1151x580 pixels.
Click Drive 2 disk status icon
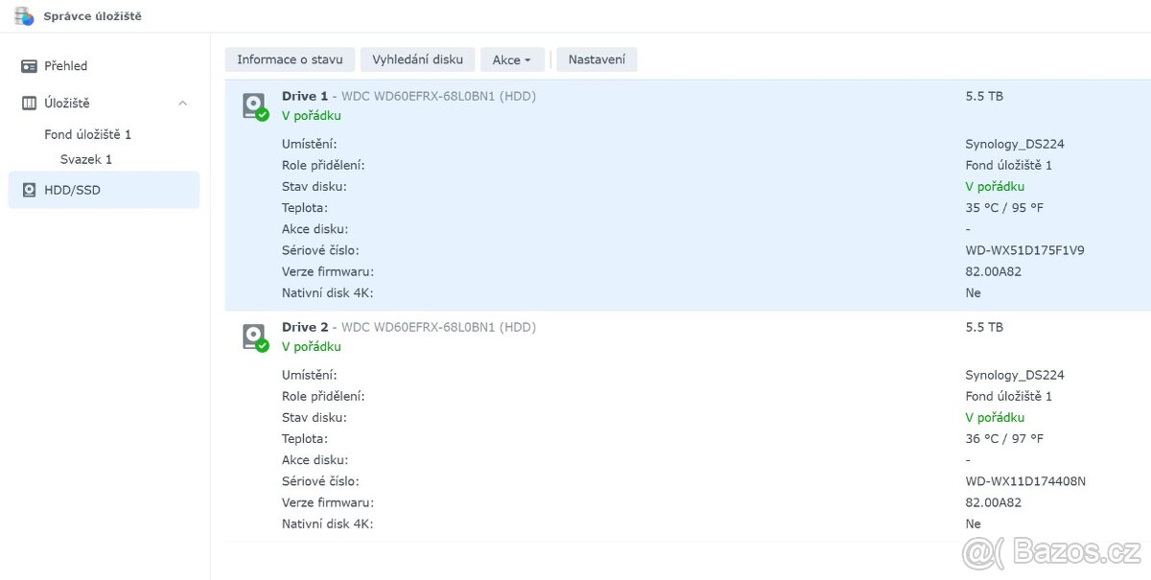254,336
